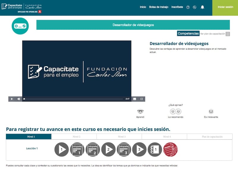Click the video player thumbnail area
This screenshot has width=238, height=169.
pos(77,69)
